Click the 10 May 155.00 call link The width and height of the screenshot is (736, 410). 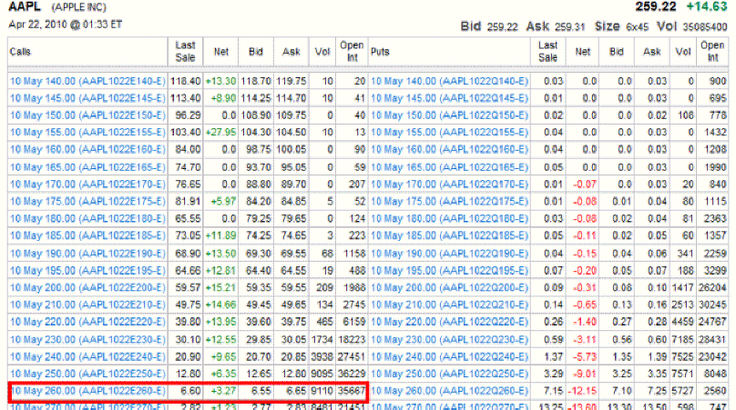pos(87,134)
